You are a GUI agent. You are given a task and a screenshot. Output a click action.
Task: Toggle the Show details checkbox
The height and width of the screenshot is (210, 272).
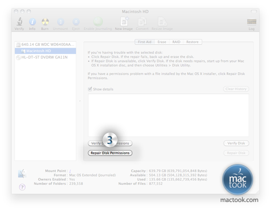click(90, 89)
